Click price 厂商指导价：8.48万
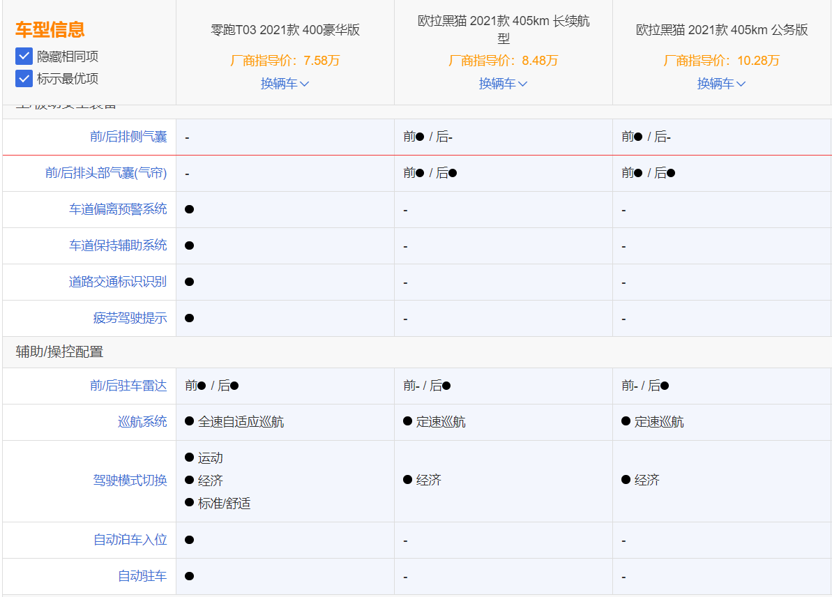This screenshot has height=597, width=832. (503, 61)
